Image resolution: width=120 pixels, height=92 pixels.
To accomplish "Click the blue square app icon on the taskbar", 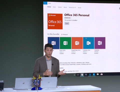I will (94, 74).
